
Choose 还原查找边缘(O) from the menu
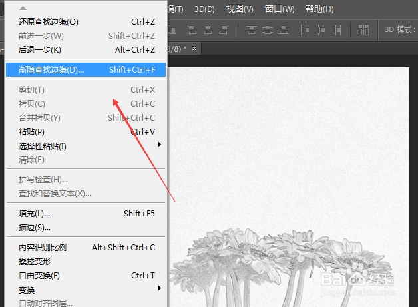(86, 22)
